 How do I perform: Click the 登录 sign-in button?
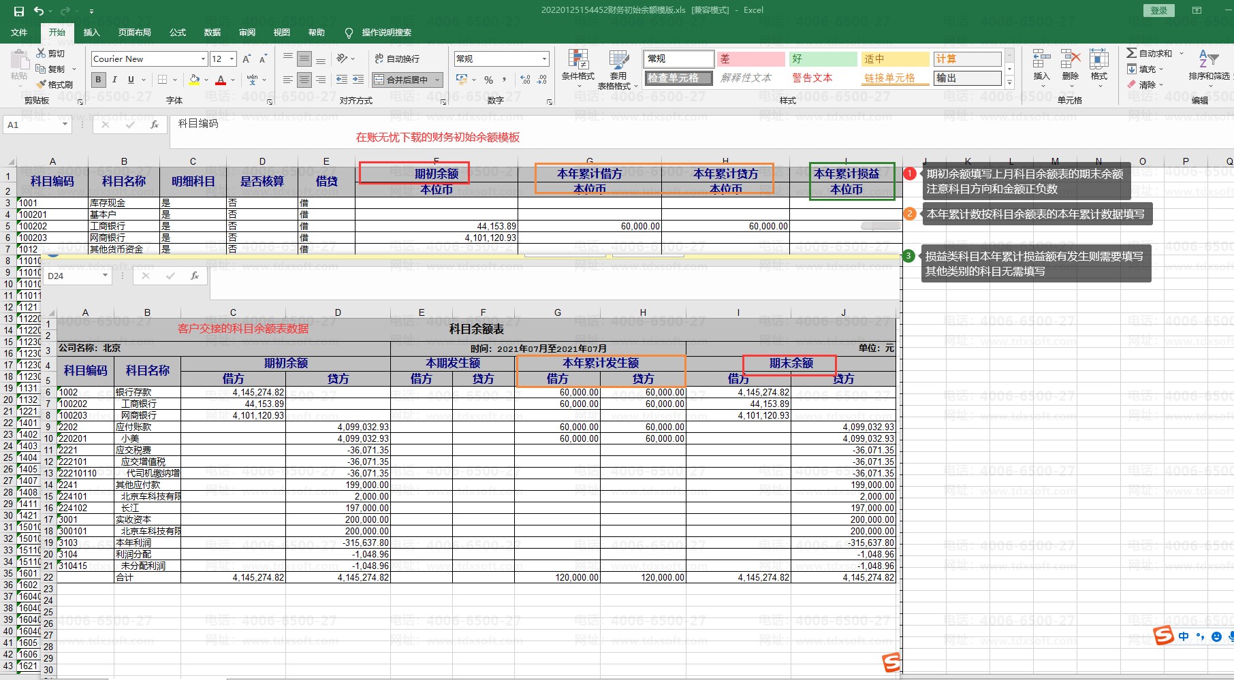(x=1159, y=10)
